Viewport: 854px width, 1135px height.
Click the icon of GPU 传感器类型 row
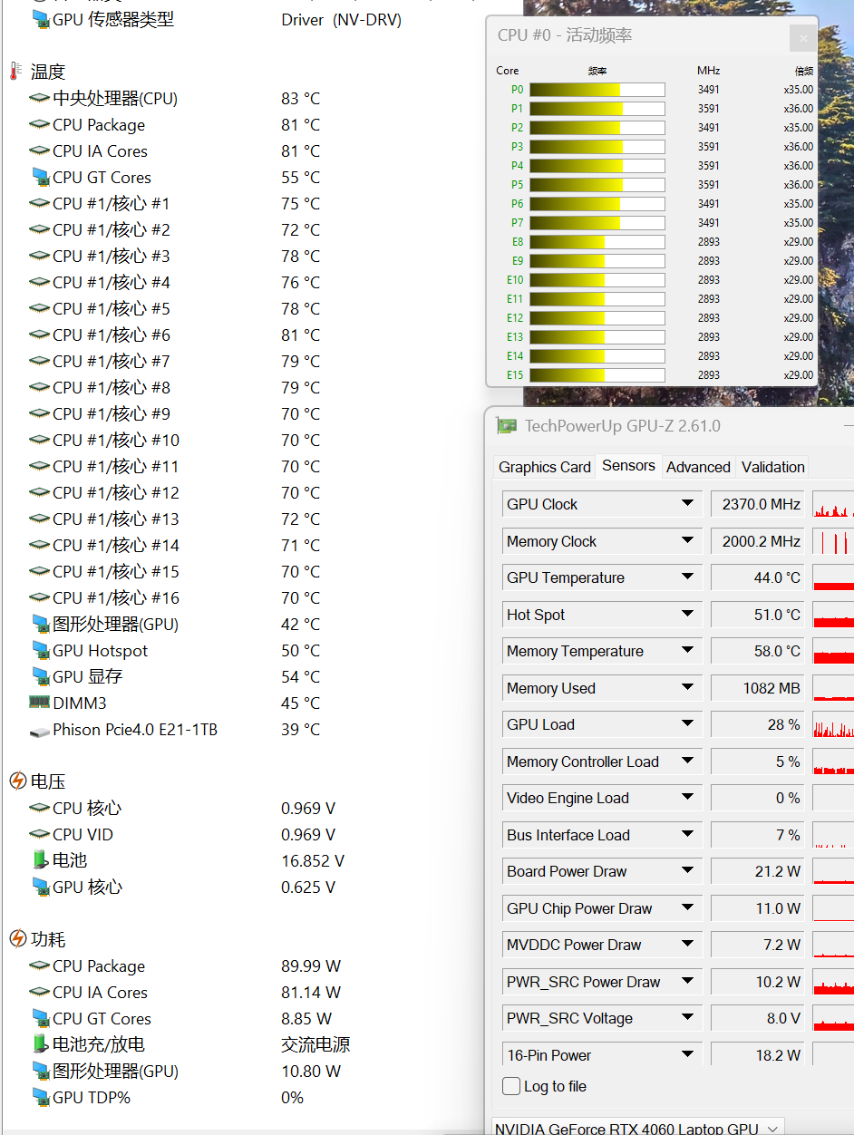[40, 19]
